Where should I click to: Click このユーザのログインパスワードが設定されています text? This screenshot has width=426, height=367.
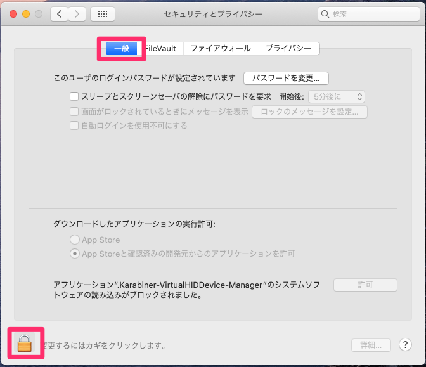click(x=145, y=78)
